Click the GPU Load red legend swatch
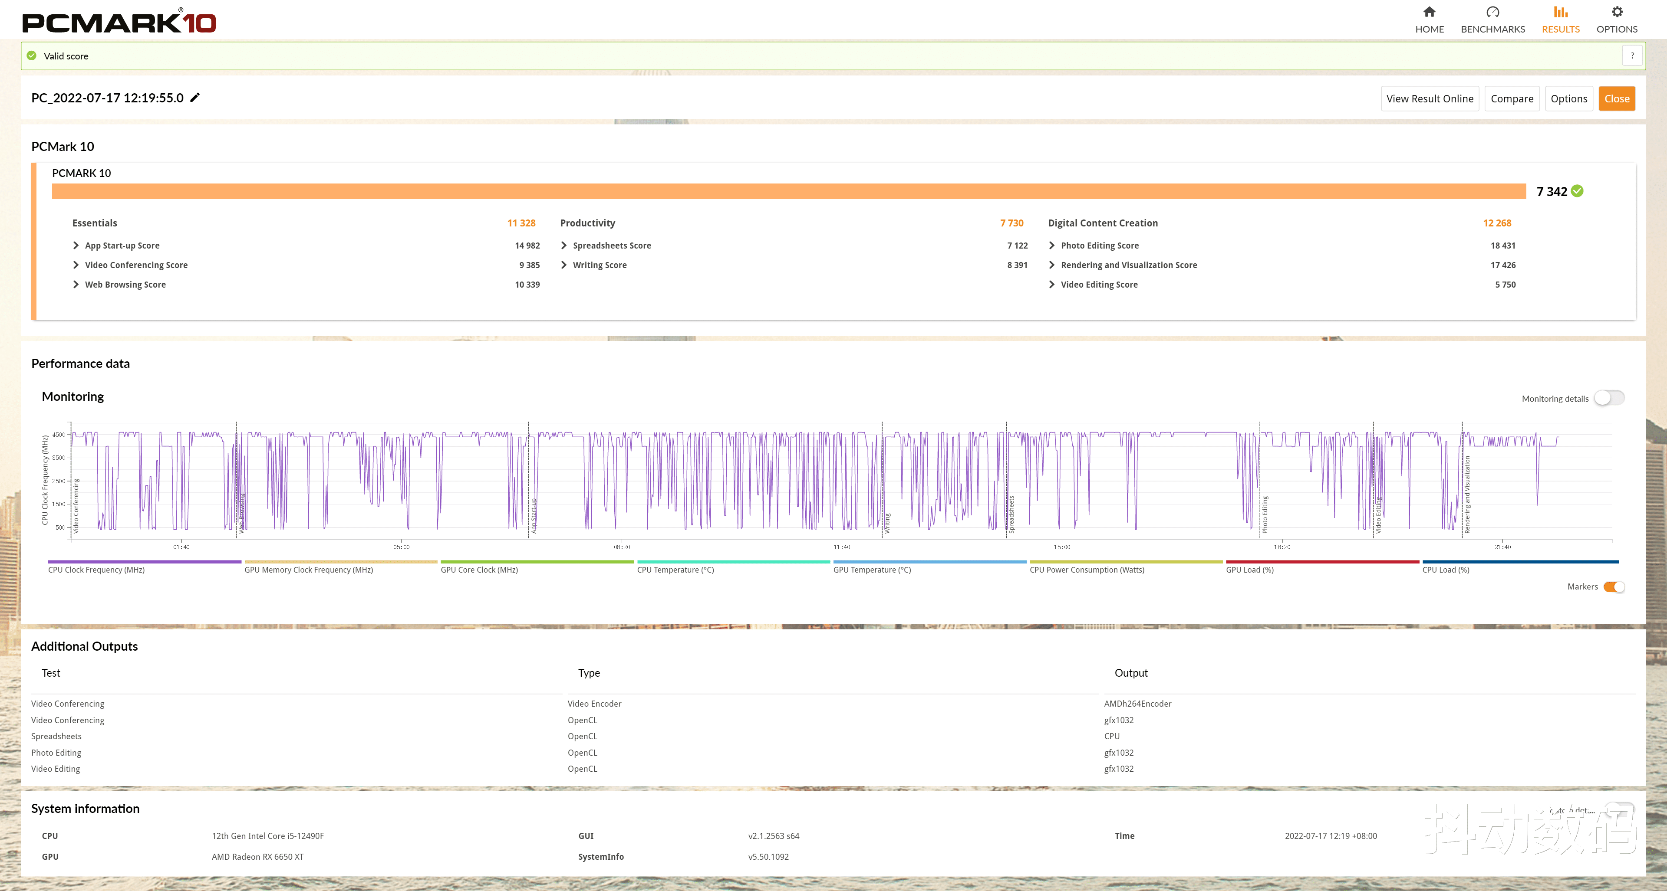Screen dimensions: 1667x891 coord(1322,562)
